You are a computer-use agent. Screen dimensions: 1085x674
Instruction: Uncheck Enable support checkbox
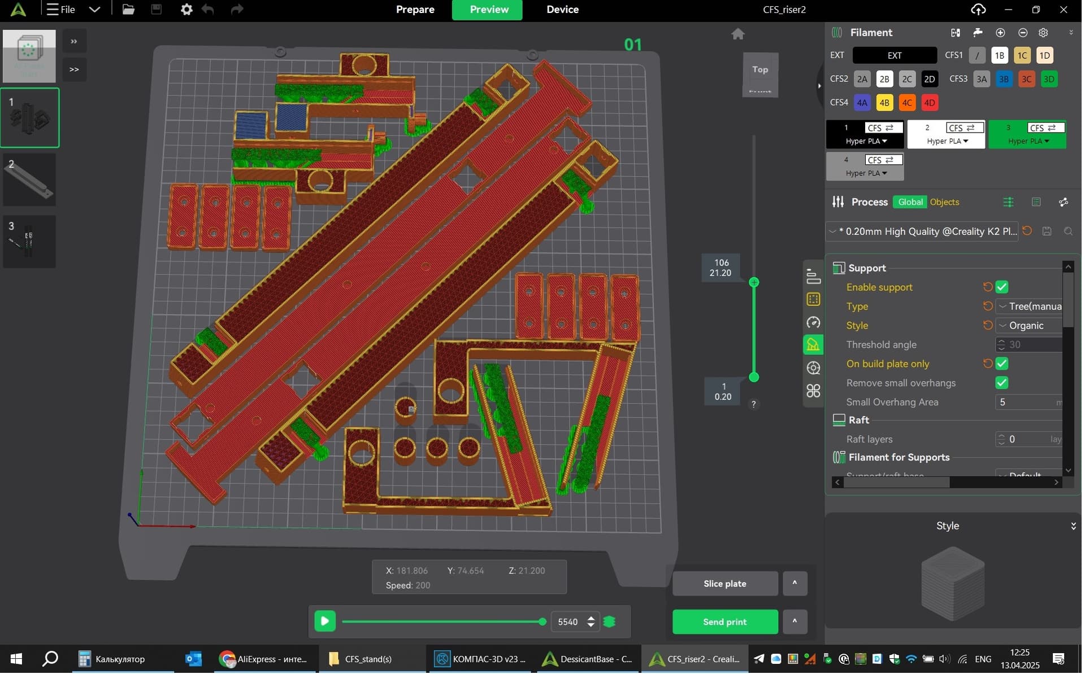(1002, 287)
